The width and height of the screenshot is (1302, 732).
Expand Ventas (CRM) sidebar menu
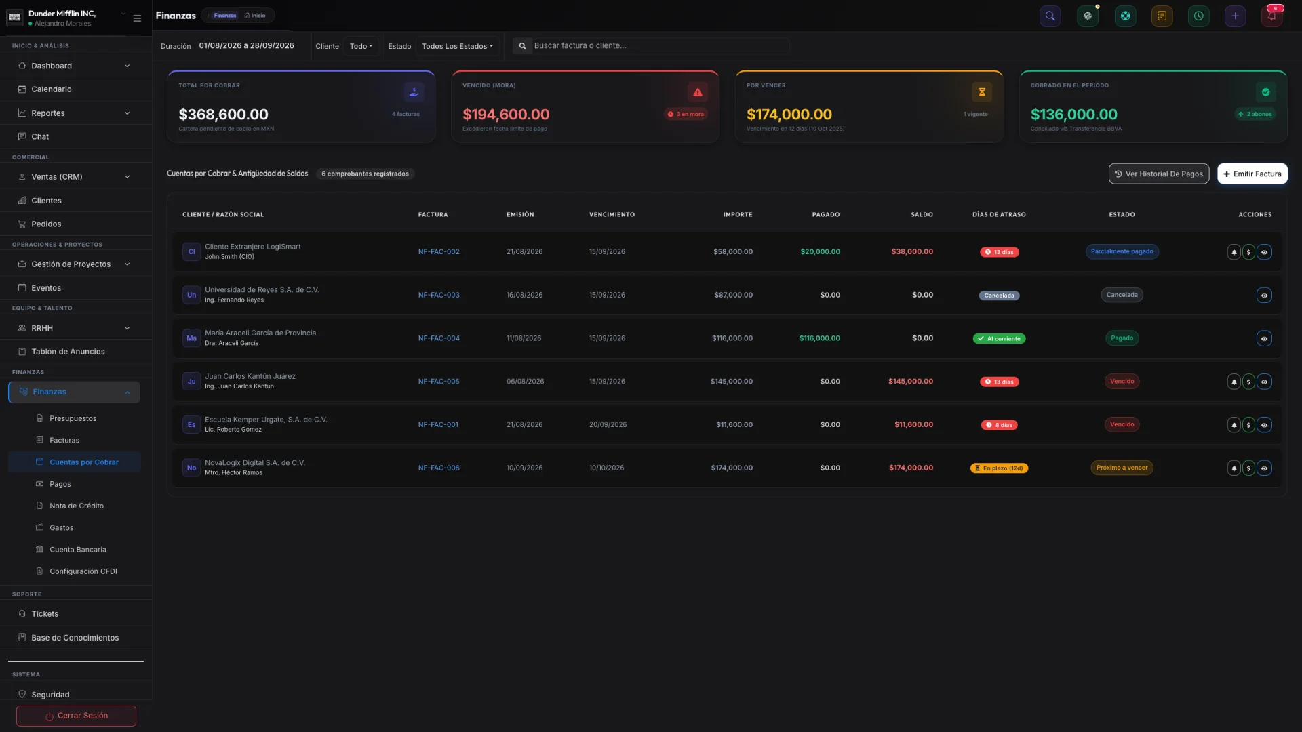[76, 177]
